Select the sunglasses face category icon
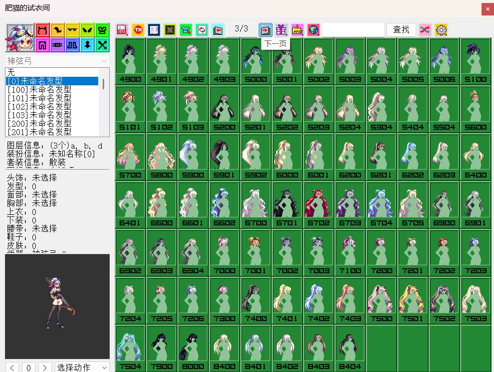The width and height of the screenshot is (494, 372). pos(73,30)
